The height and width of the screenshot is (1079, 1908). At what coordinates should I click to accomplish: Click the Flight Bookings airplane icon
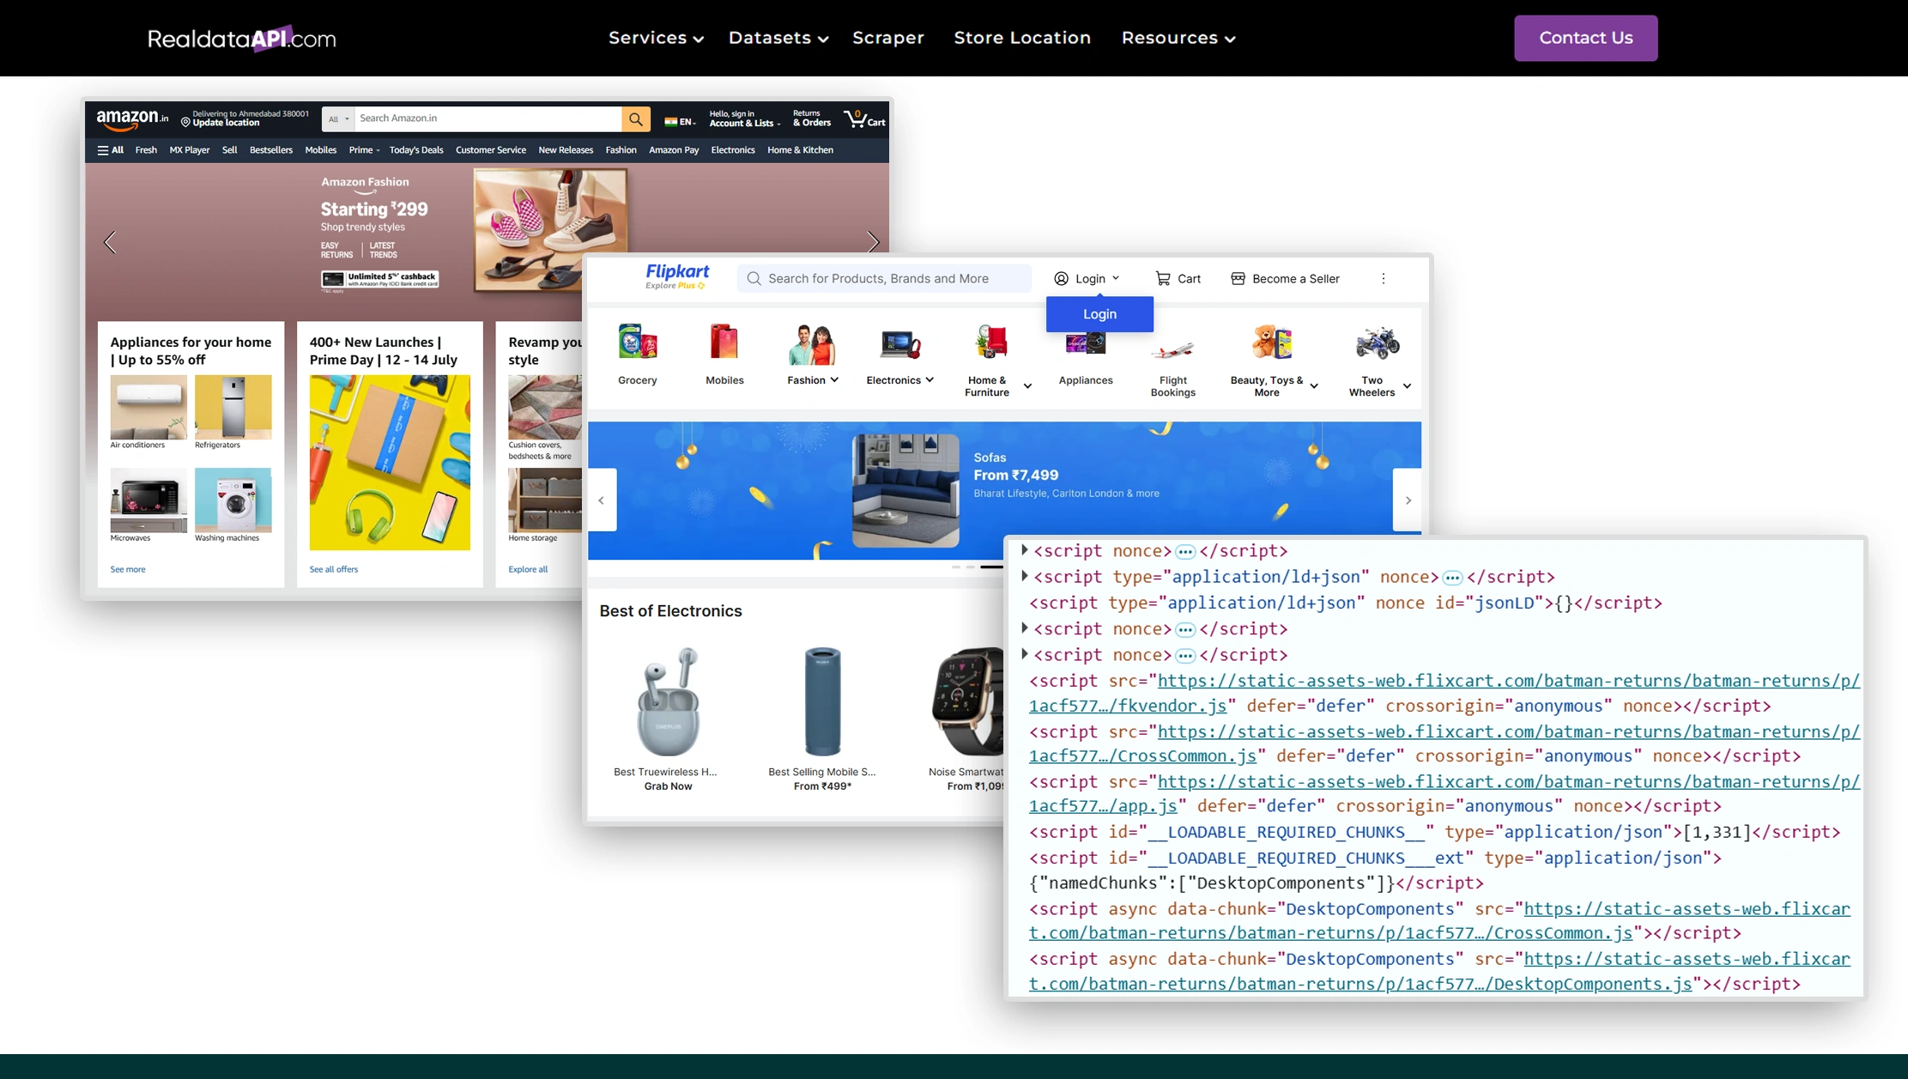point(1172,348)
